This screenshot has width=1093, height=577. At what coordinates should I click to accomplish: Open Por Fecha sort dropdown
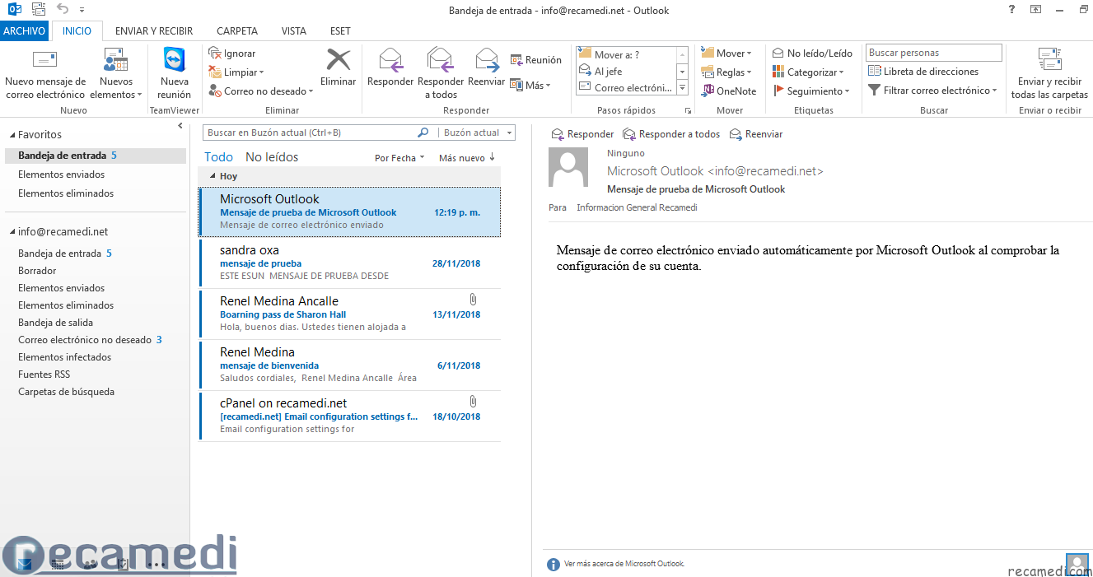(399, 158)
